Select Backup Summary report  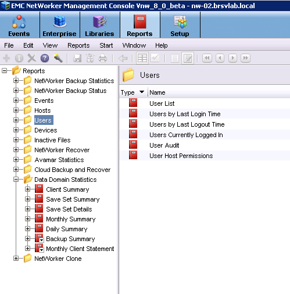click(x=70, y=239)
